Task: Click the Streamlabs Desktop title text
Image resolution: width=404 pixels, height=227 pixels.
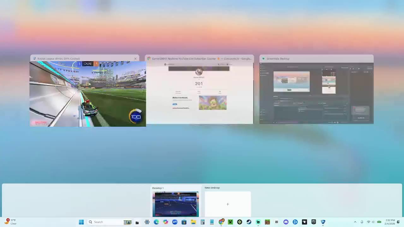Action: pyautogui.click(x=278, y=59)
